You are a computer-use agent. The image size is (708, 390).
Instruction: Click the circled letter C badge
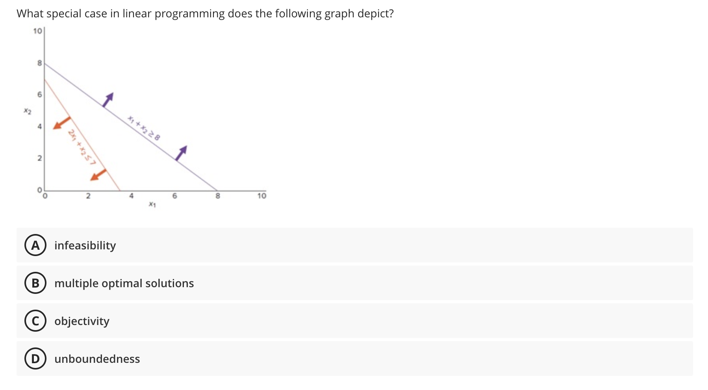[35, 321]
